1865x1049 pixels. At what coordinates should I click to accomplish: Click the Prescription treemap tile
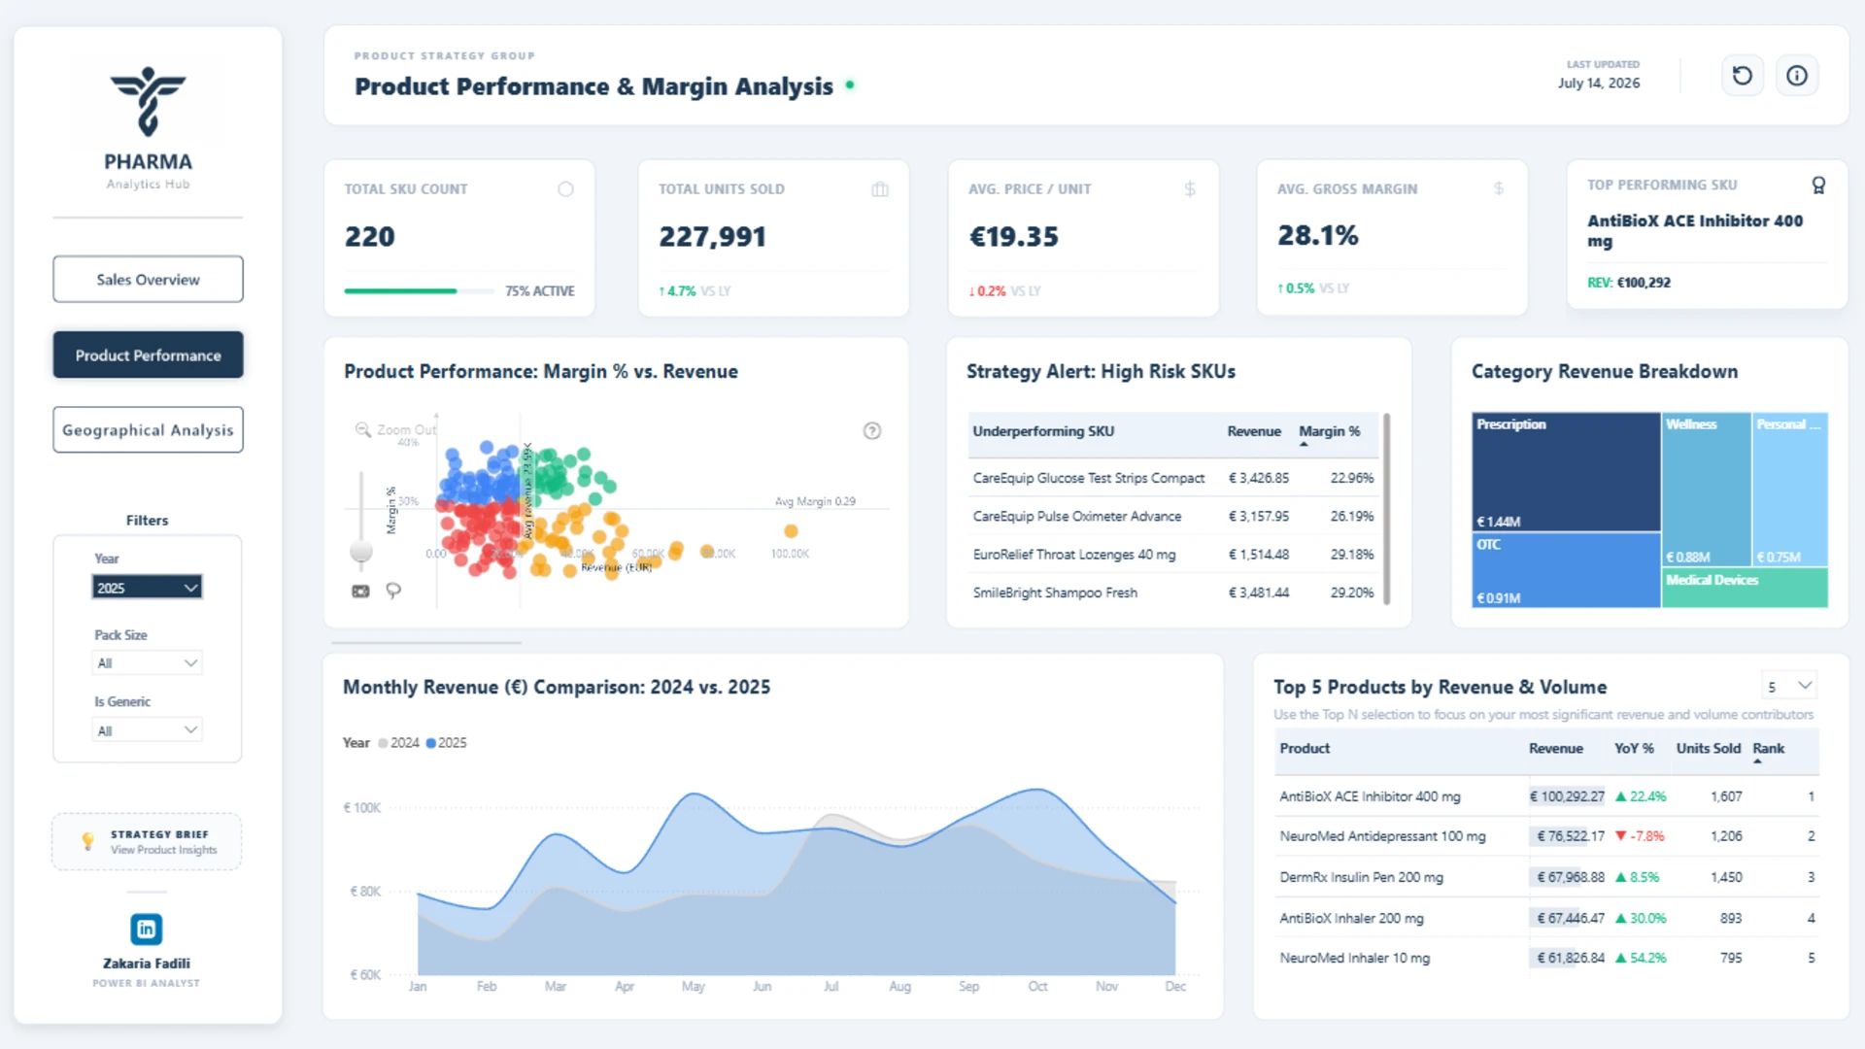click(x=1566, y=472)
